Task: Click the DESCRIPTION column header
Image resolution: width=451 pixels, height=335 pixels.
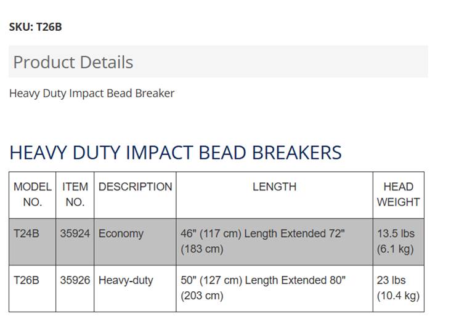Action: (x=135, y=187)
